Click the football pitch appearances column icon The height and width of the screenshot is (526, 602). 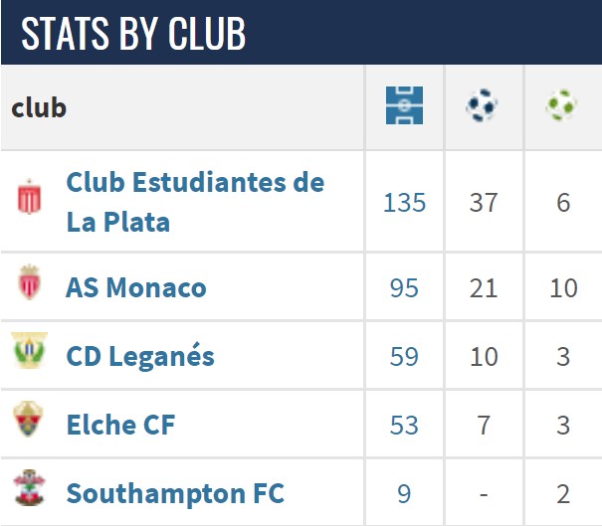(x=404, y=105)
